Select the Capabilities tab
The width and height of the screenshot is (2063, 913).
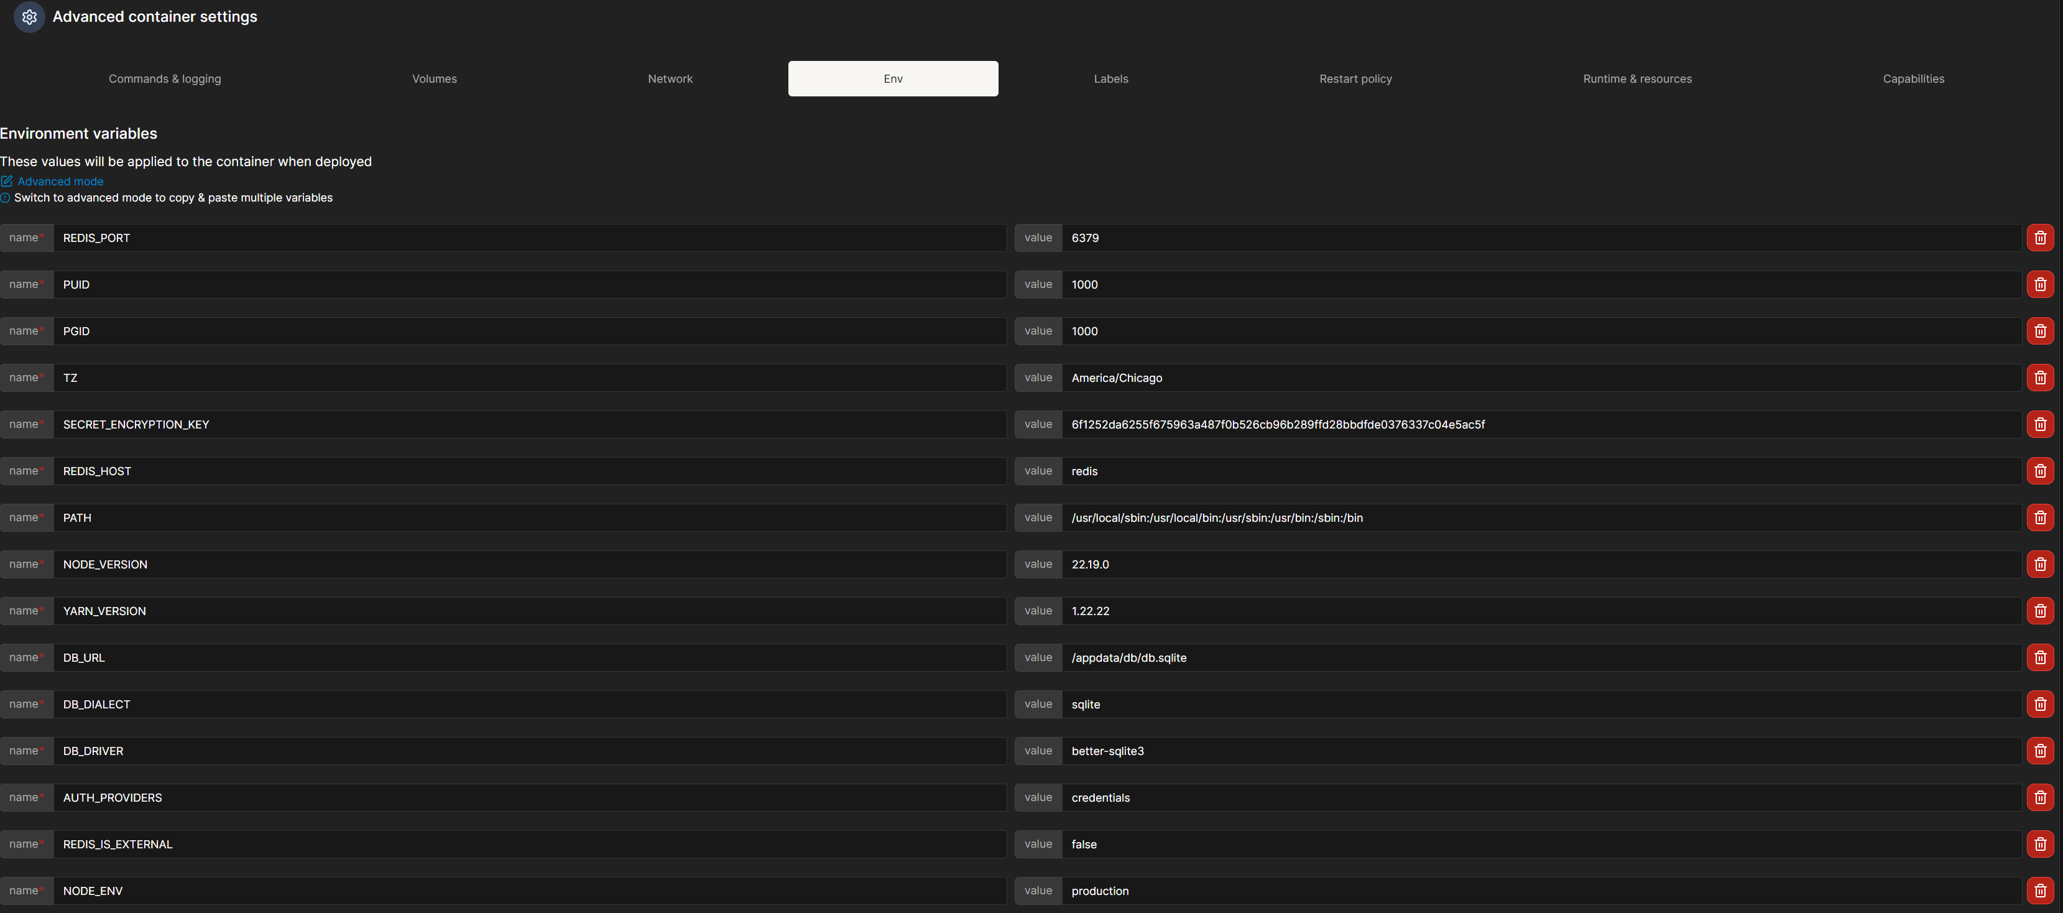tap(1913, 78)
